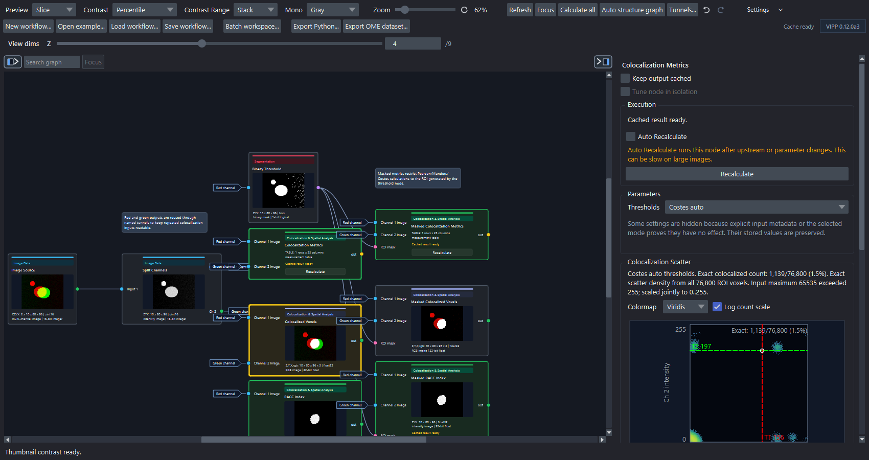
Task: Enable Auto Recalculate checkbox
Action: point(631,136)
